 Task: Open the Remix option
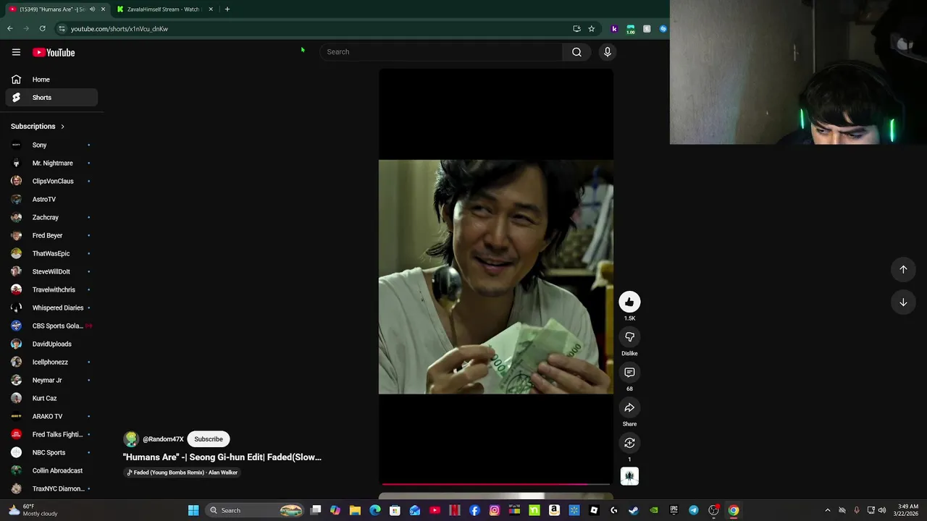(629, 443)
